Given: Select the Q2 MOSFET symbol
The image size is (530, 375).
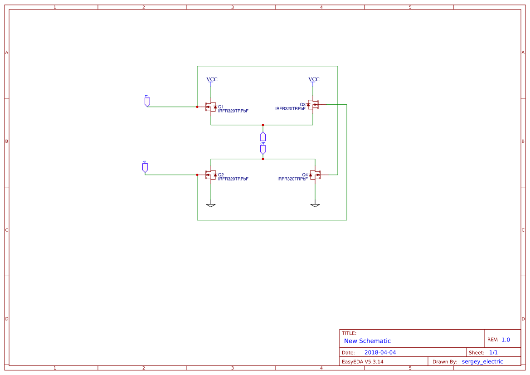Looking at the screenshot, I should pos(211,175).
